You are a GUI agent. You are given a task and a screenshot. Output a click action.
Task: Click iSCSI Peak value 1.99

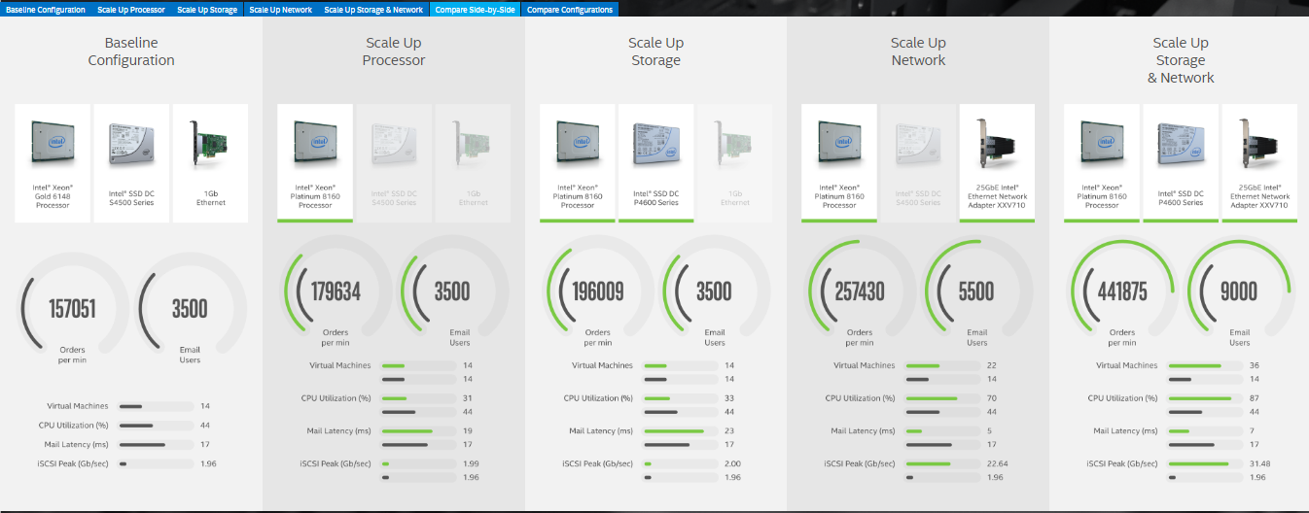tap(472, 463)
